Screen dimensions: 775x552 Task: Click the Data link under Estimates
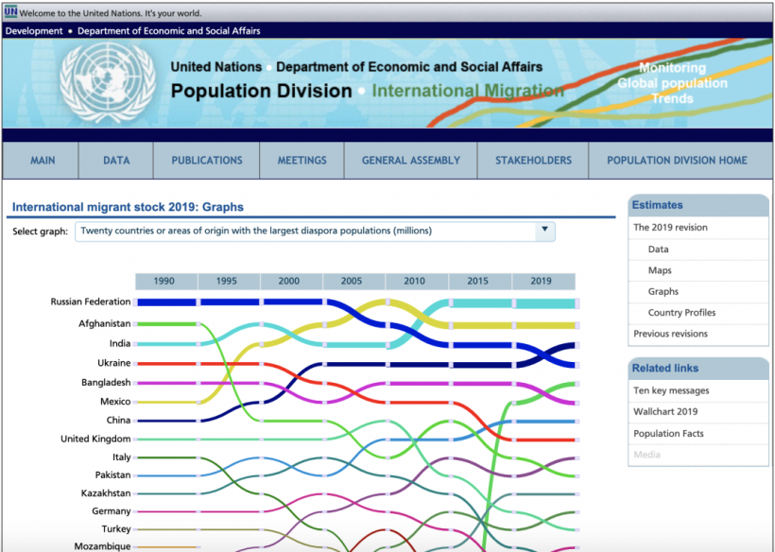[x=658, y=250]
